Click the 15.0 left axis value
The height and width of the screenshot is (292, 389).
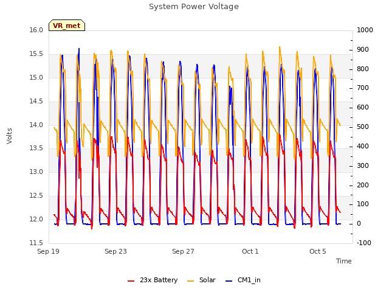coord(36,77)
